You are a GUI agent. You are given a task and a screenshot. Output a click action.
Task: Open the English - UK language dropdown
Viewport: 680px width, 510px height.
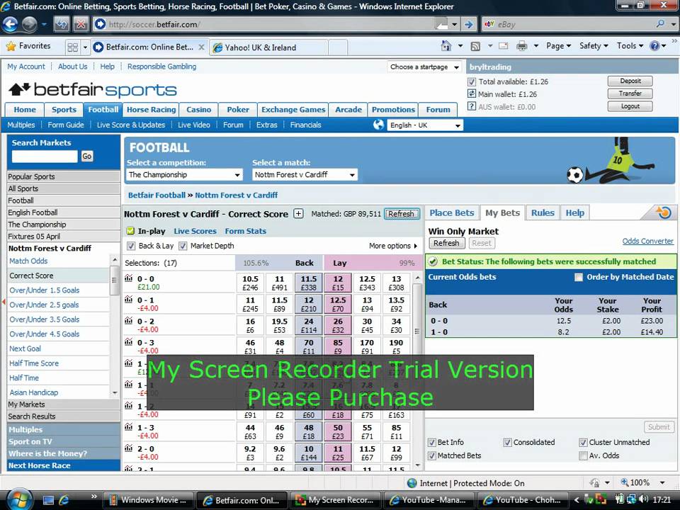pos(425,125)
